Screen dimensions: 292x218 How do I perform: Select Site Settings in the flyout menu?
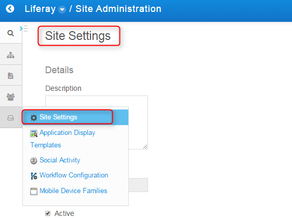75,117
